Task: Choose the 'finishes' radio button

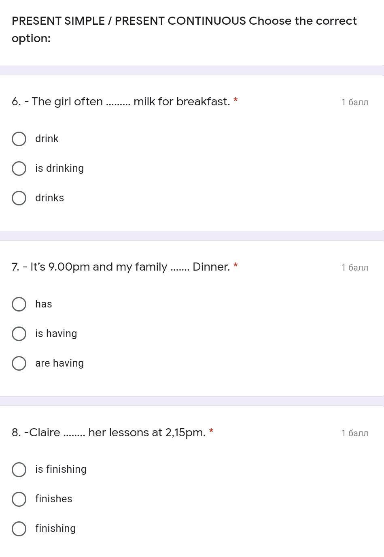Action: coord(19,499)
